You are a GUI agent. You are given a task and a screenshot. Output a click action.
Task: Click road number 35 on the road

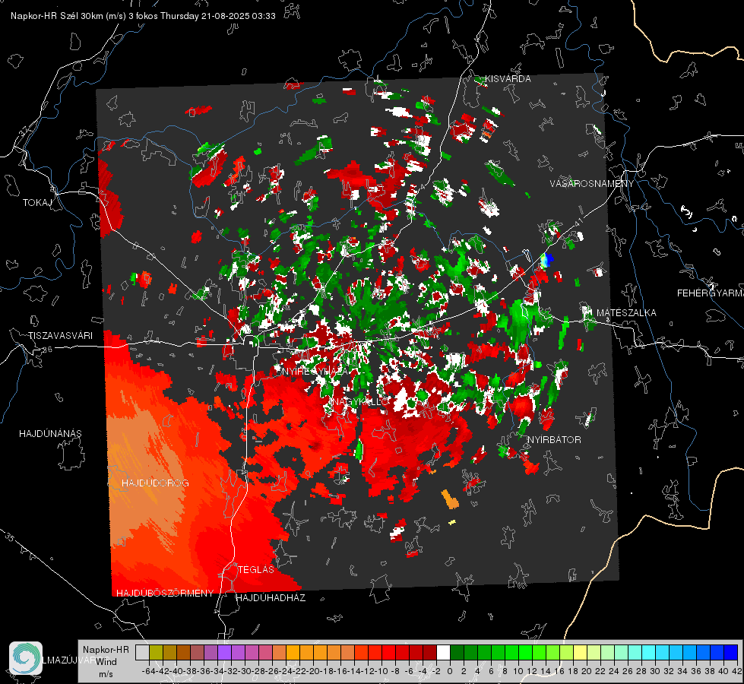(x=9, y=537)
